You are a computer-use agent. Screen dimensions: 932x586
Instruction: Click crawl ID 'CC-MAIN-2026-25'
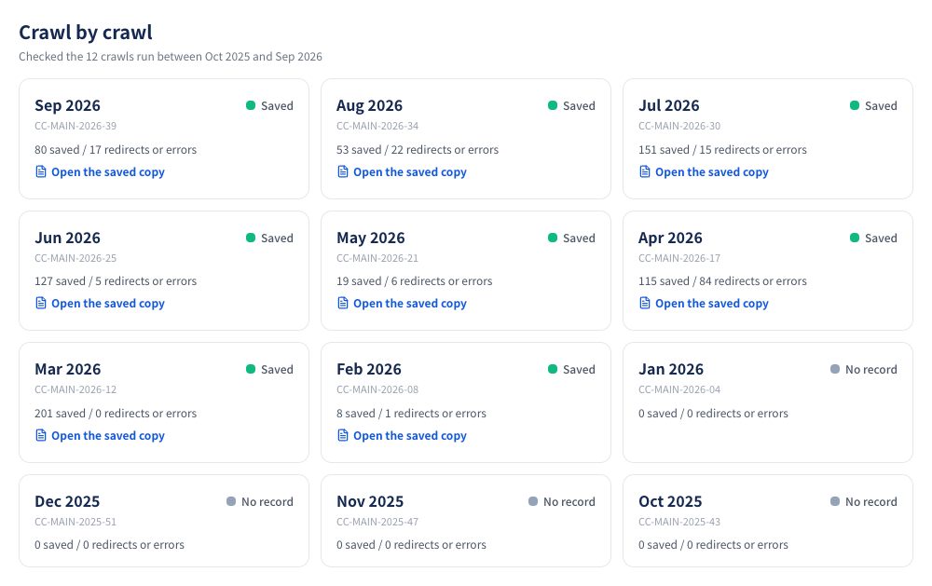(x=75, y=259)
